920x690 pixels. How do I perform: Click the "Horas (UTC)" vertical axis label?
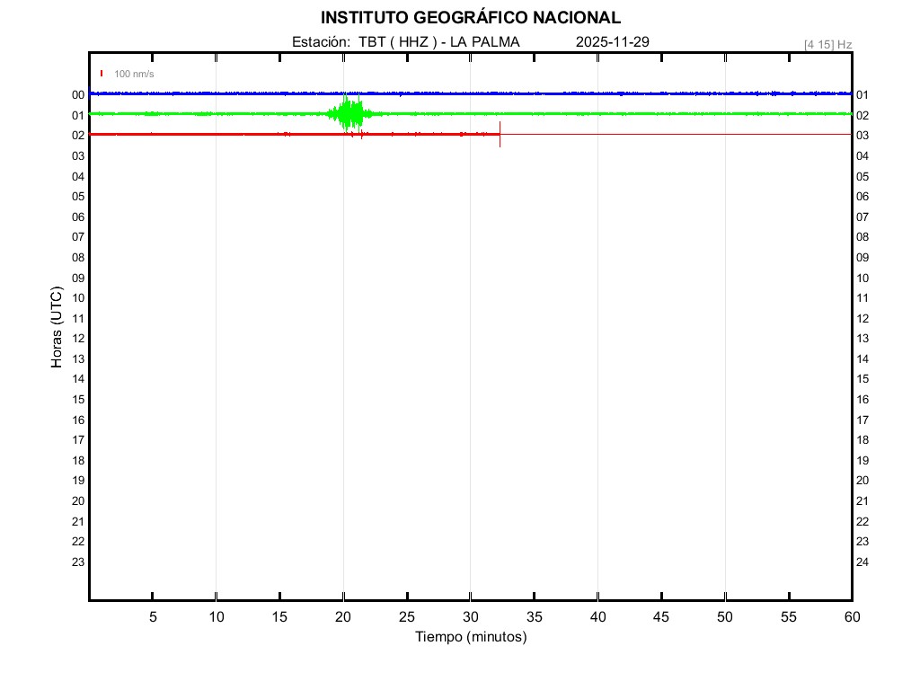pos(57,328)
